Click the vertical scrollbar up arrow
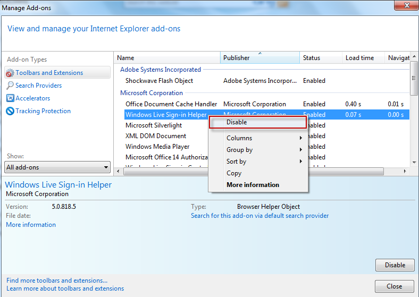Viewport: 419px width, 297px height. pyautogui.click(x=414, y=56)
